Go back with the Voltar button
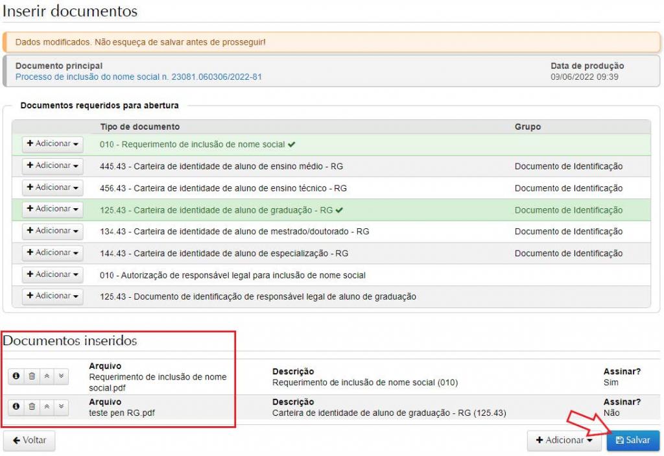The width and height of the screenshot is (664, 456). pyautogui.click(x=29, y=440)
